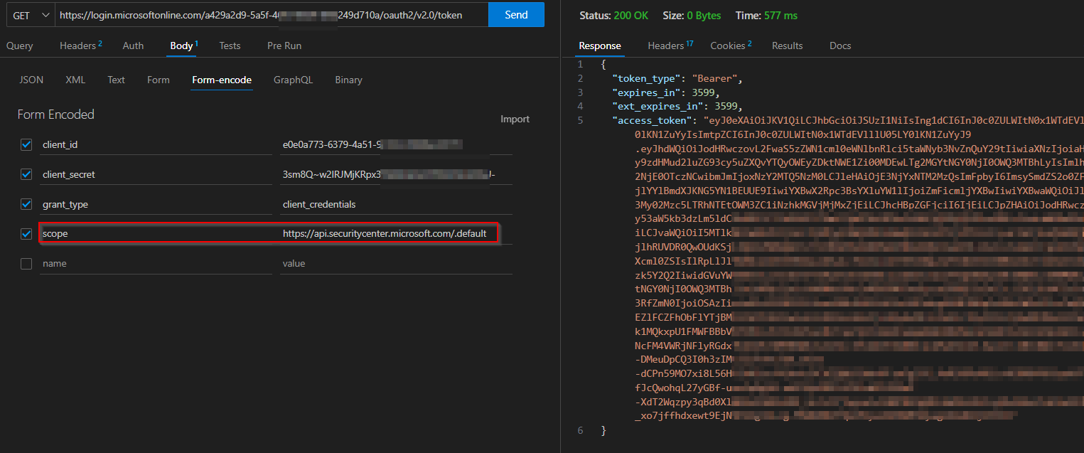Open the Cookies tab
Image resolution: width=1084 pixels, height=453 pixels.
coord(731,46)
